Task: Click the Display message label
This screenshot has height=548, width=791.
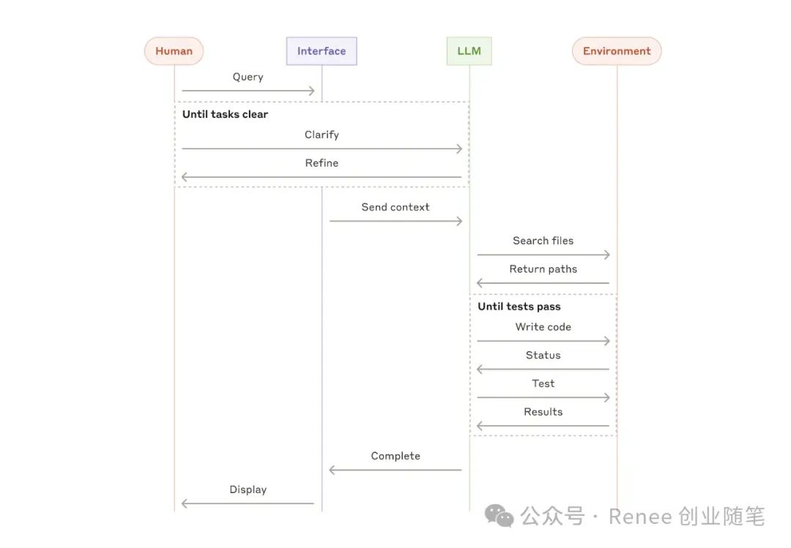Action: point(248,489)
